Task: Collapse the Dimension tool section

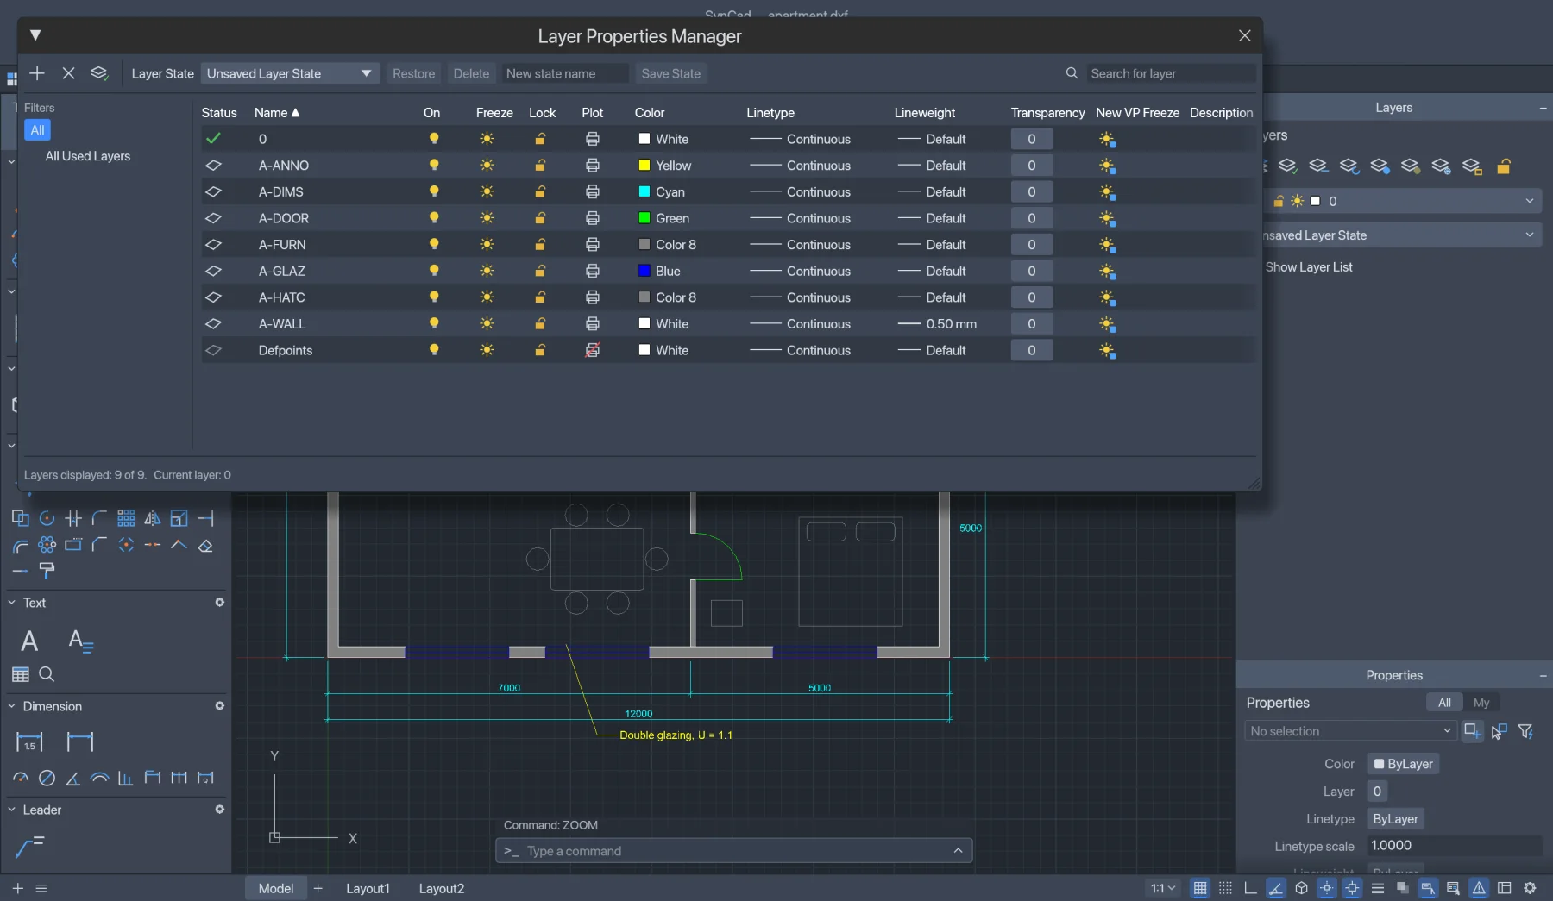Action: point(11,706)
